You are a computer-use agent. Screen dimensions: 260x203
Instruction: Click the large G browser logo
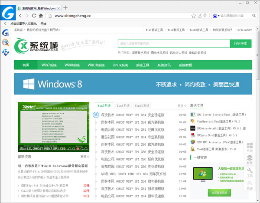coord(8,13)
